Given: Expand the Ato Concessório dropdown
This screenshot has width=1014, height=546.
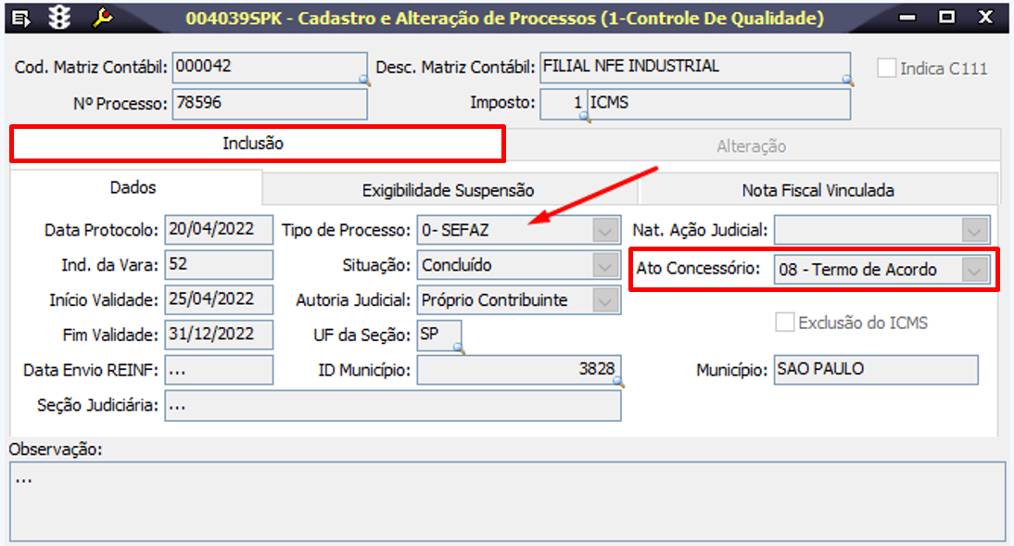Looking at the screenshot, I should pyautogui.click(x=975, y=270).
